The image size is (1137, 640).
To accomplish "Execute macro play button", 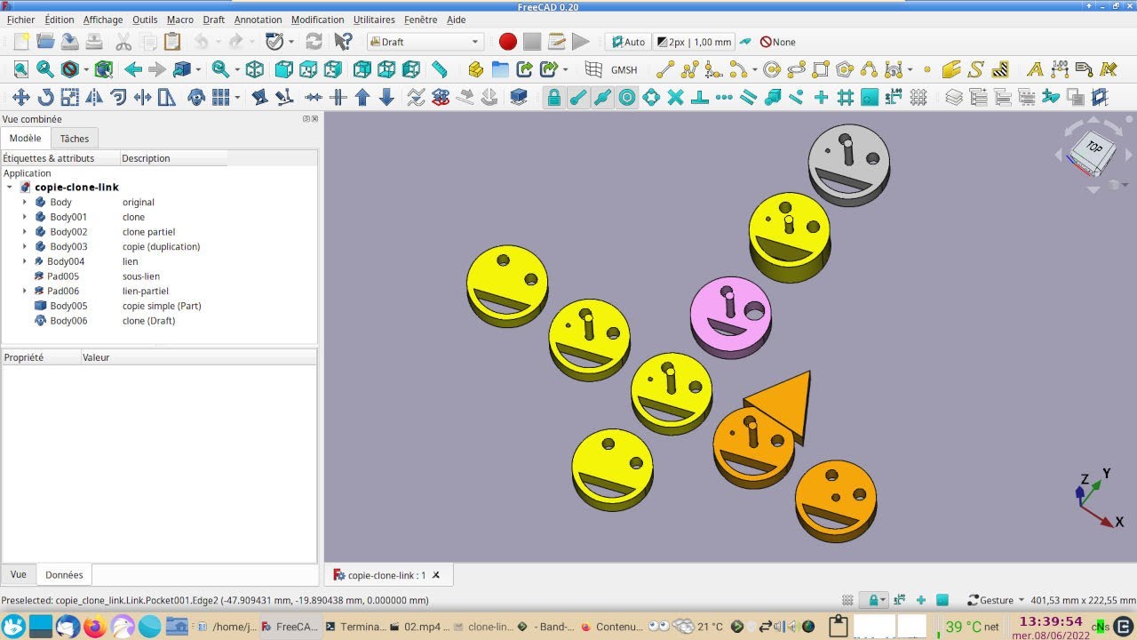I will click(580, 42).
